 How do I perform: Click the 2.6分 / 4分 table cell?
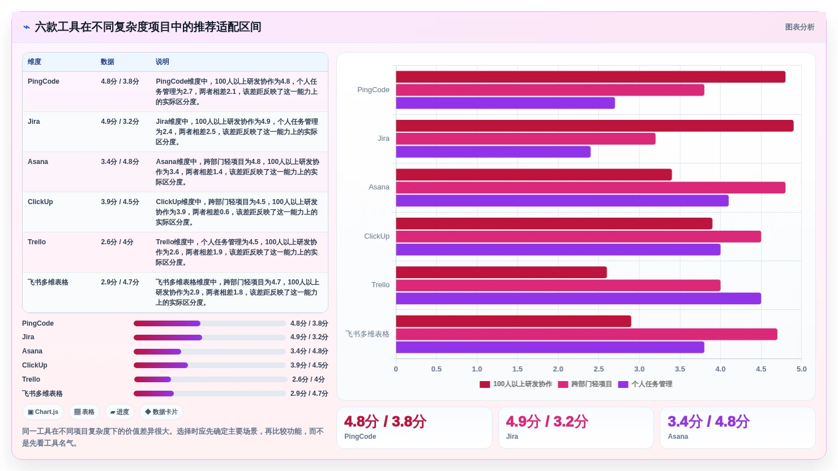[117, 242]
